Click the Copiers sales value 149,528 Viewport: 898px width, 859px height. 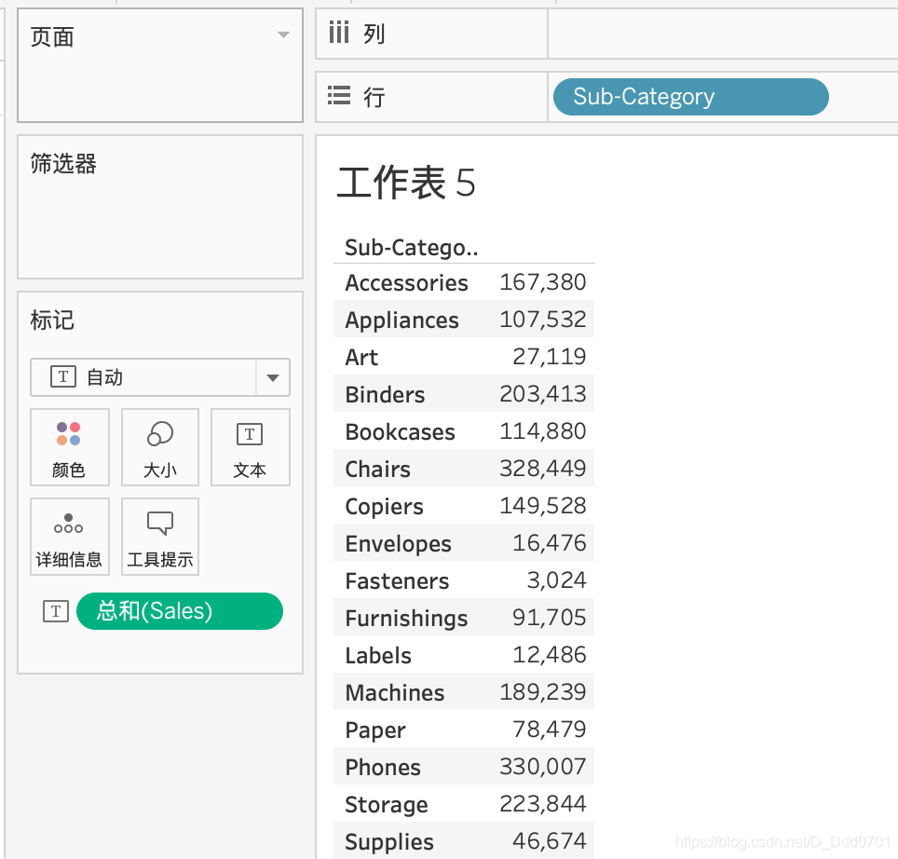542,506
